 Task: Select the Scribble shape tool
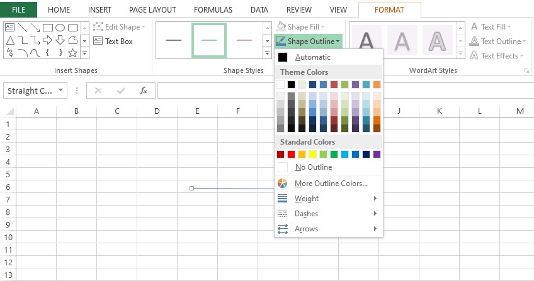tap(10, 53)
